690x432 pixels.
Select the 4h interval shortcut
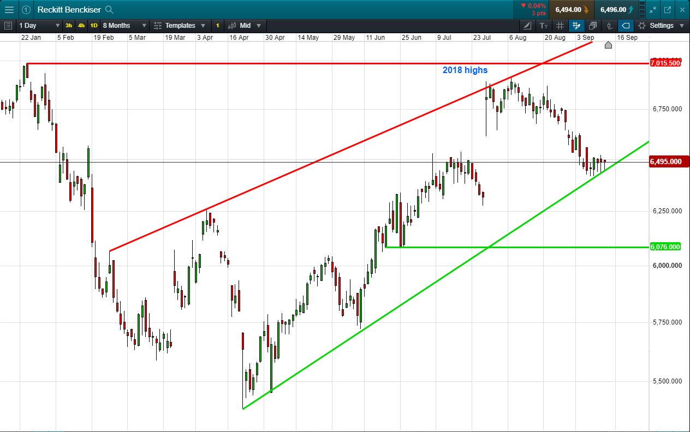coord(81,26)
